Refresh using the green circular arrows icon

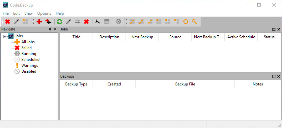(60, 22)
